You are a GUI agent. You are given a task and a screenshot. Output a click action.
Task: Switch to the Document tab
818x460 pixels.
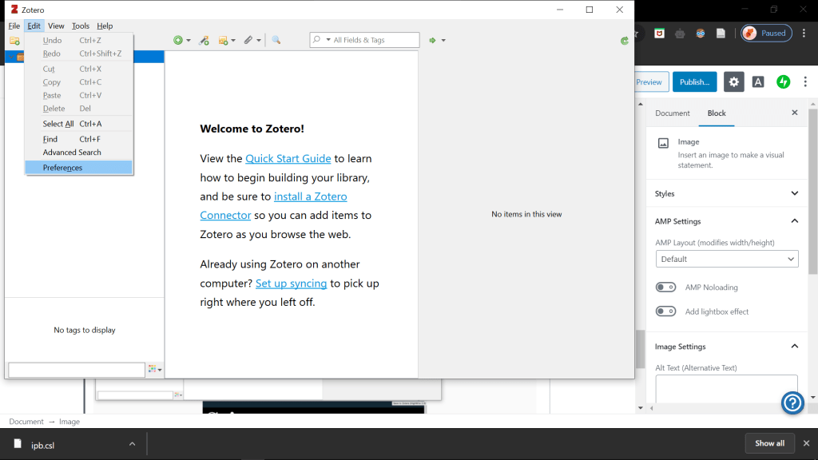[672, 113]
